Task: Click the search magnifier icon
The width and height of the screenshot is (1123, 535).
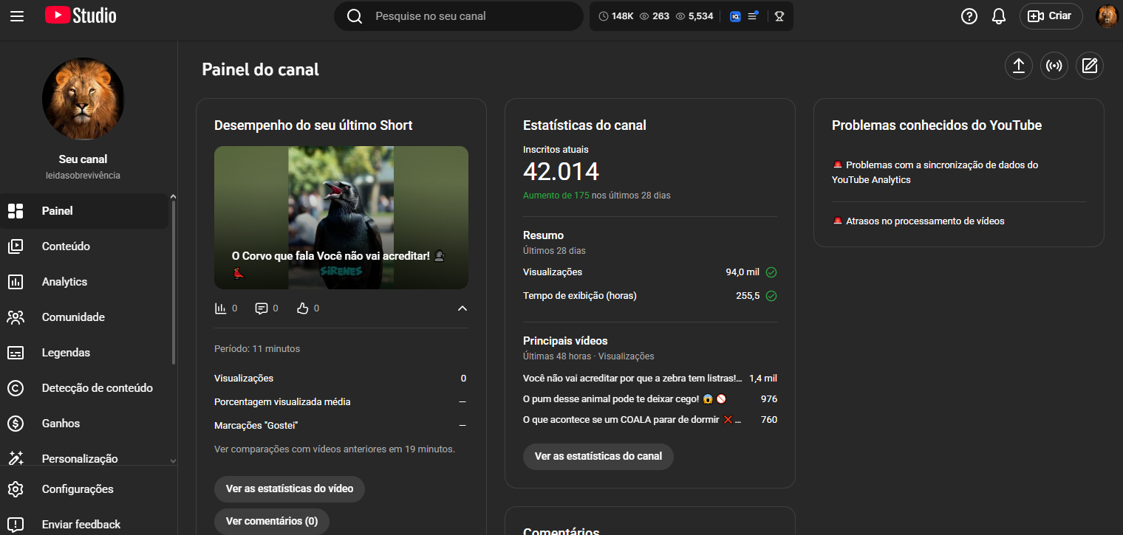Action: (355, 16)
